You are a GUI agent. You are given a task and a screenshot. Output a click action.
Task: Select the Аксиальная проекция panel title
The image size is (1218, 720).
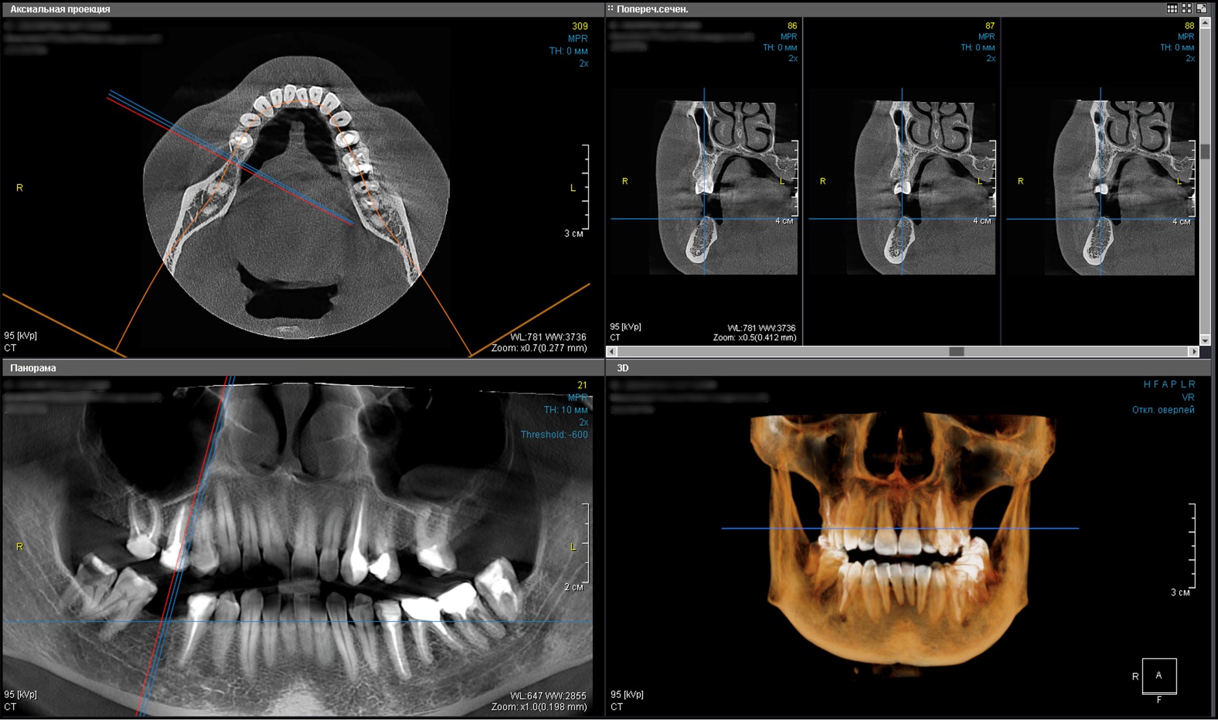coord(60,9)
